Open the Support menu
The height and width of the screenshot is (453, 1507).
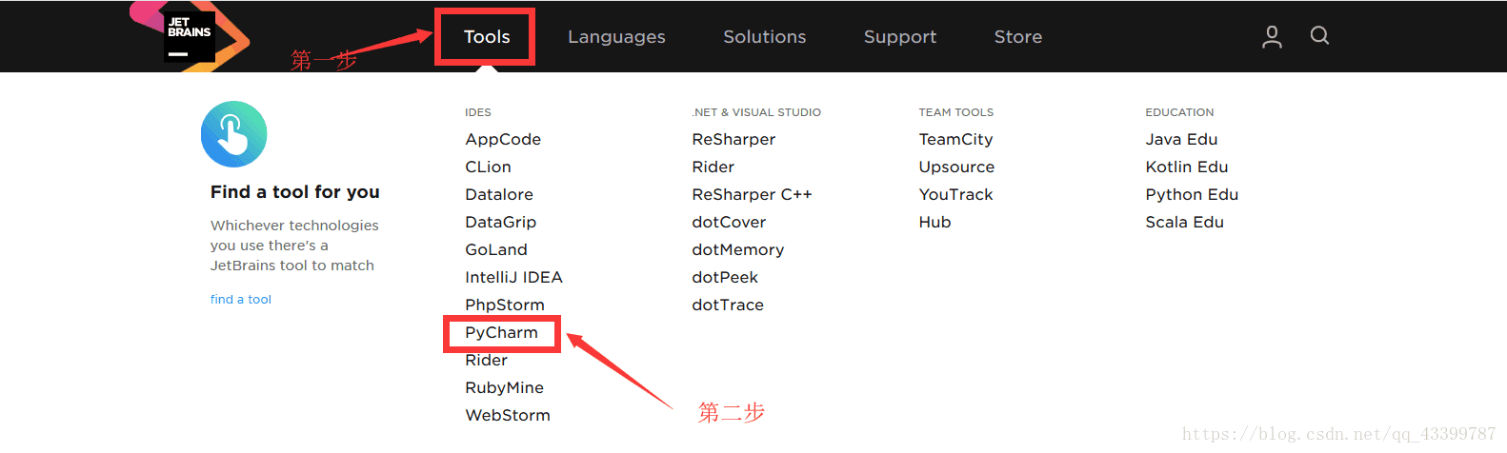click(900, 37)
